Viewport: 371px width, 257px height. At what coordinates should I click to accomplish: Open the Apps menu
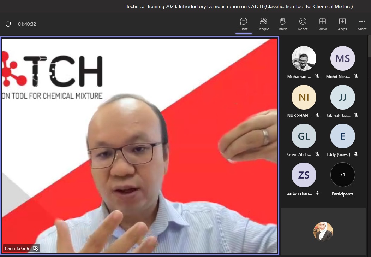tap(342, 24)
